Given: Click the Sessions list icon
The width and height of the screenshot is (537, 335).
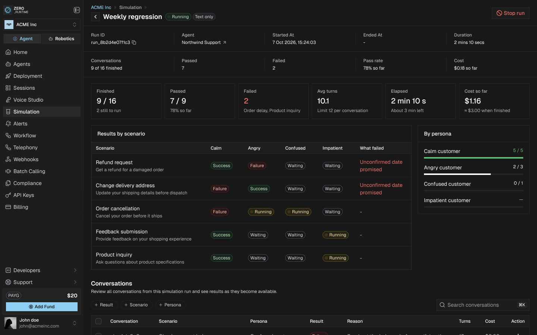Looking at the screenshot, I should (x=8, y=88).
